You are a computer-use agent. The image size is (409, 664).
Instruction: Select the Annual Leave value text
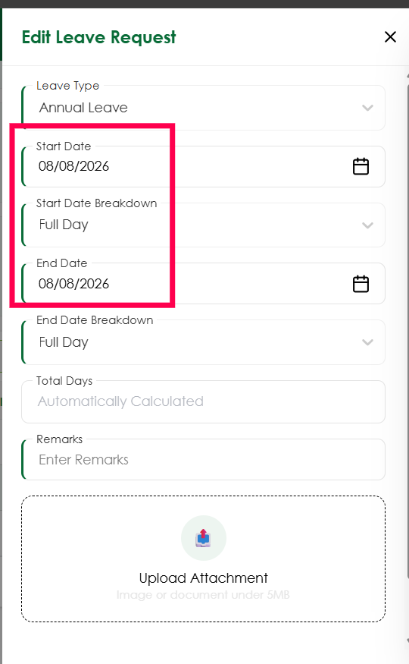coord(83,108)
